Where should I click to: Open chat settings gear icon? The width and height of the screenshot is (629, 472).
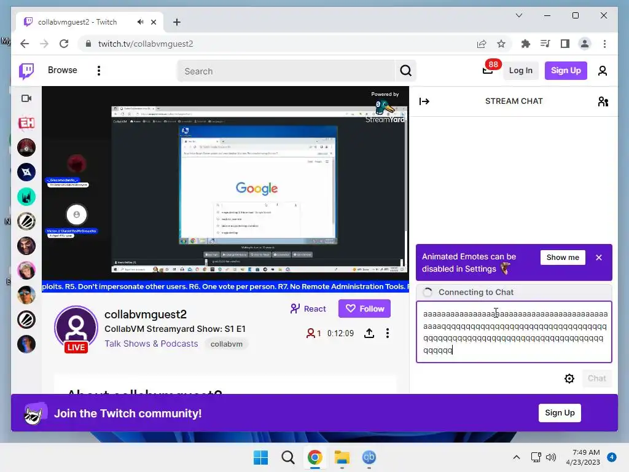569,379
